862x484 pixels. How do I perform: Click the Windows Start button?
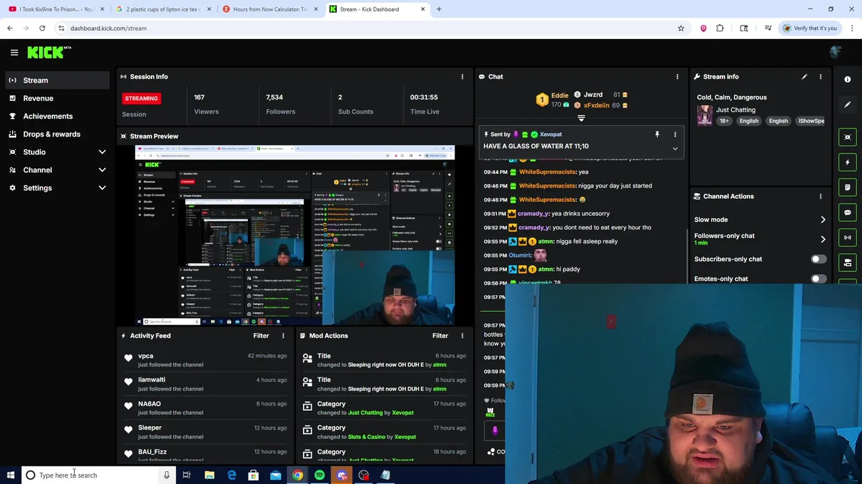(11, 475)
